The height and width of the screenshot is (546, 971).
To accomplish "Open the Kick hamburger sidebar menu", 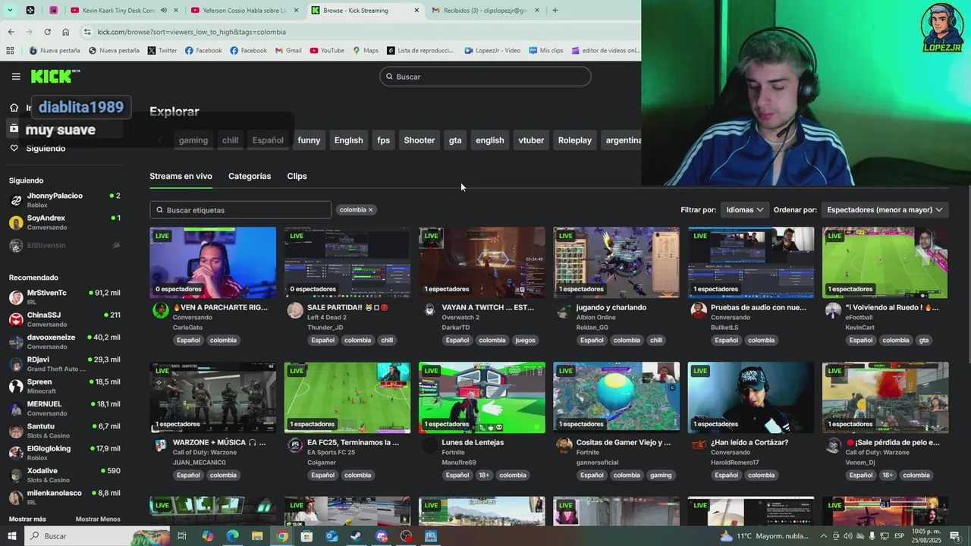I will (16, 77).
